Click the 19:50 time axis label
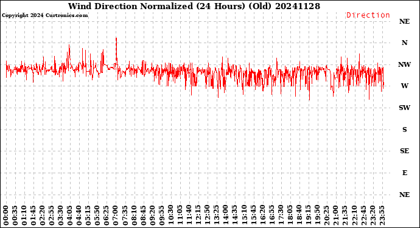 317,216
